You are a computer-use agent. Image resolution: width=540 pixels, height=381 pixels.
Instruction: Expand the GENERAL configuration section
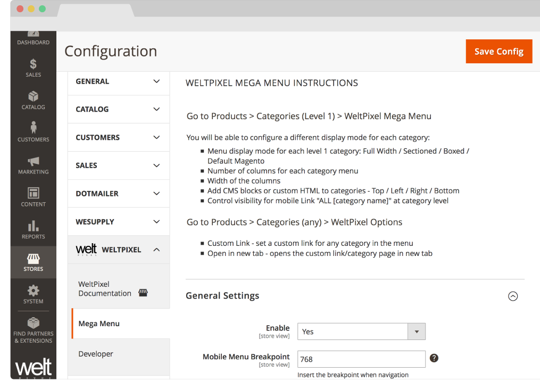tap(118, 81)
